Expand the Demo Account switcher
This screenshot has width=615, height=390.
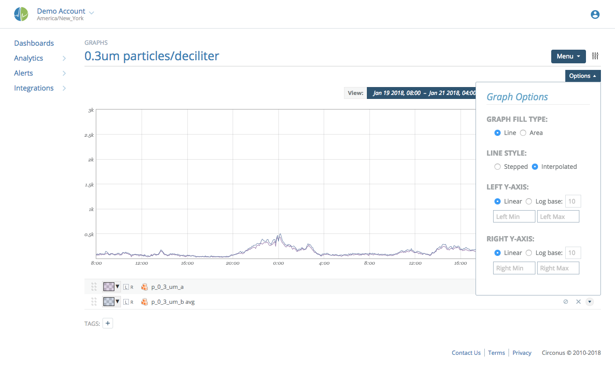91,12
